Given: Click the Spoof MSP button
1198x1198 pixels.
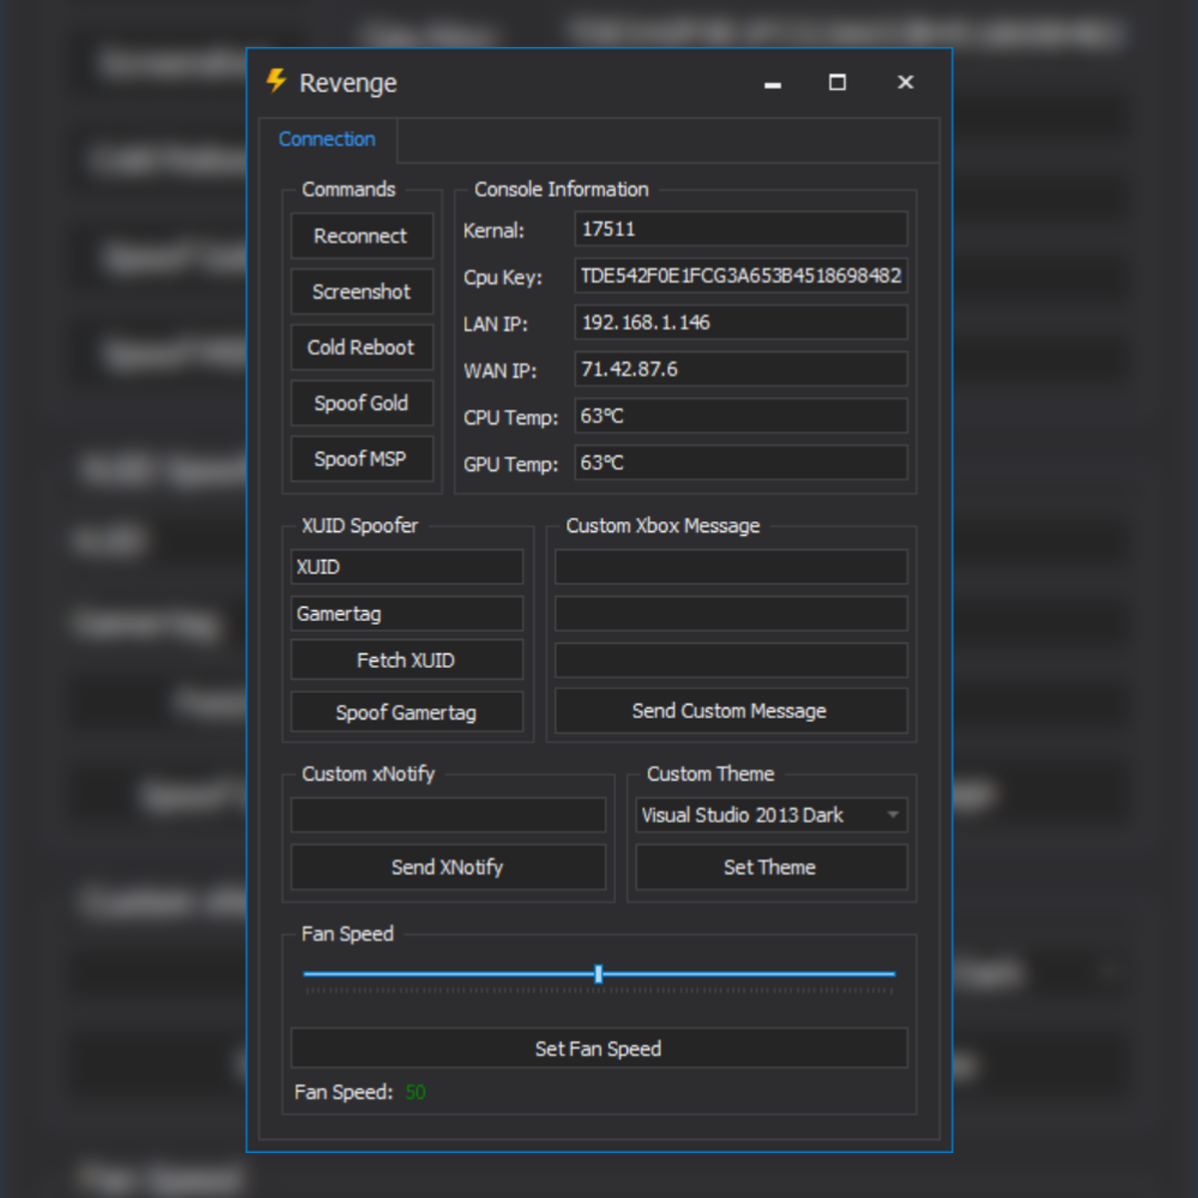Looking at the screenshot, I should coord(361,459).
